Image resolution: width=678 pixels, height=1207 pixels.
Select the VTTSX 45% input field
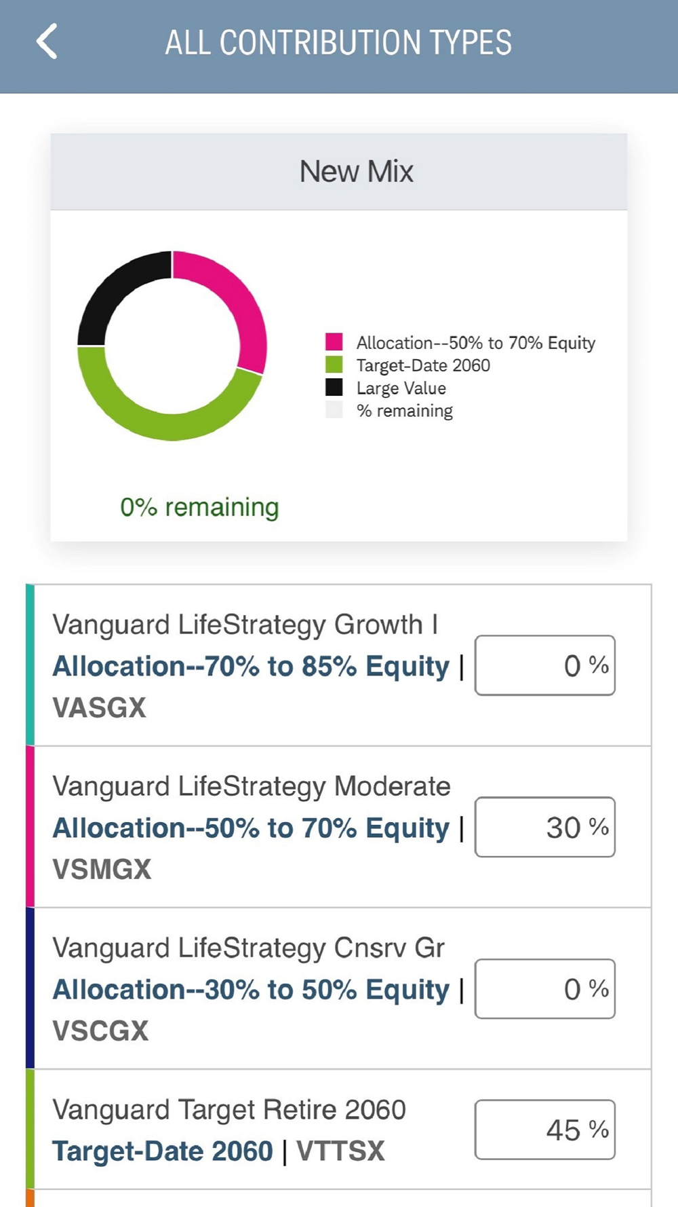[x=545, y=1130]
